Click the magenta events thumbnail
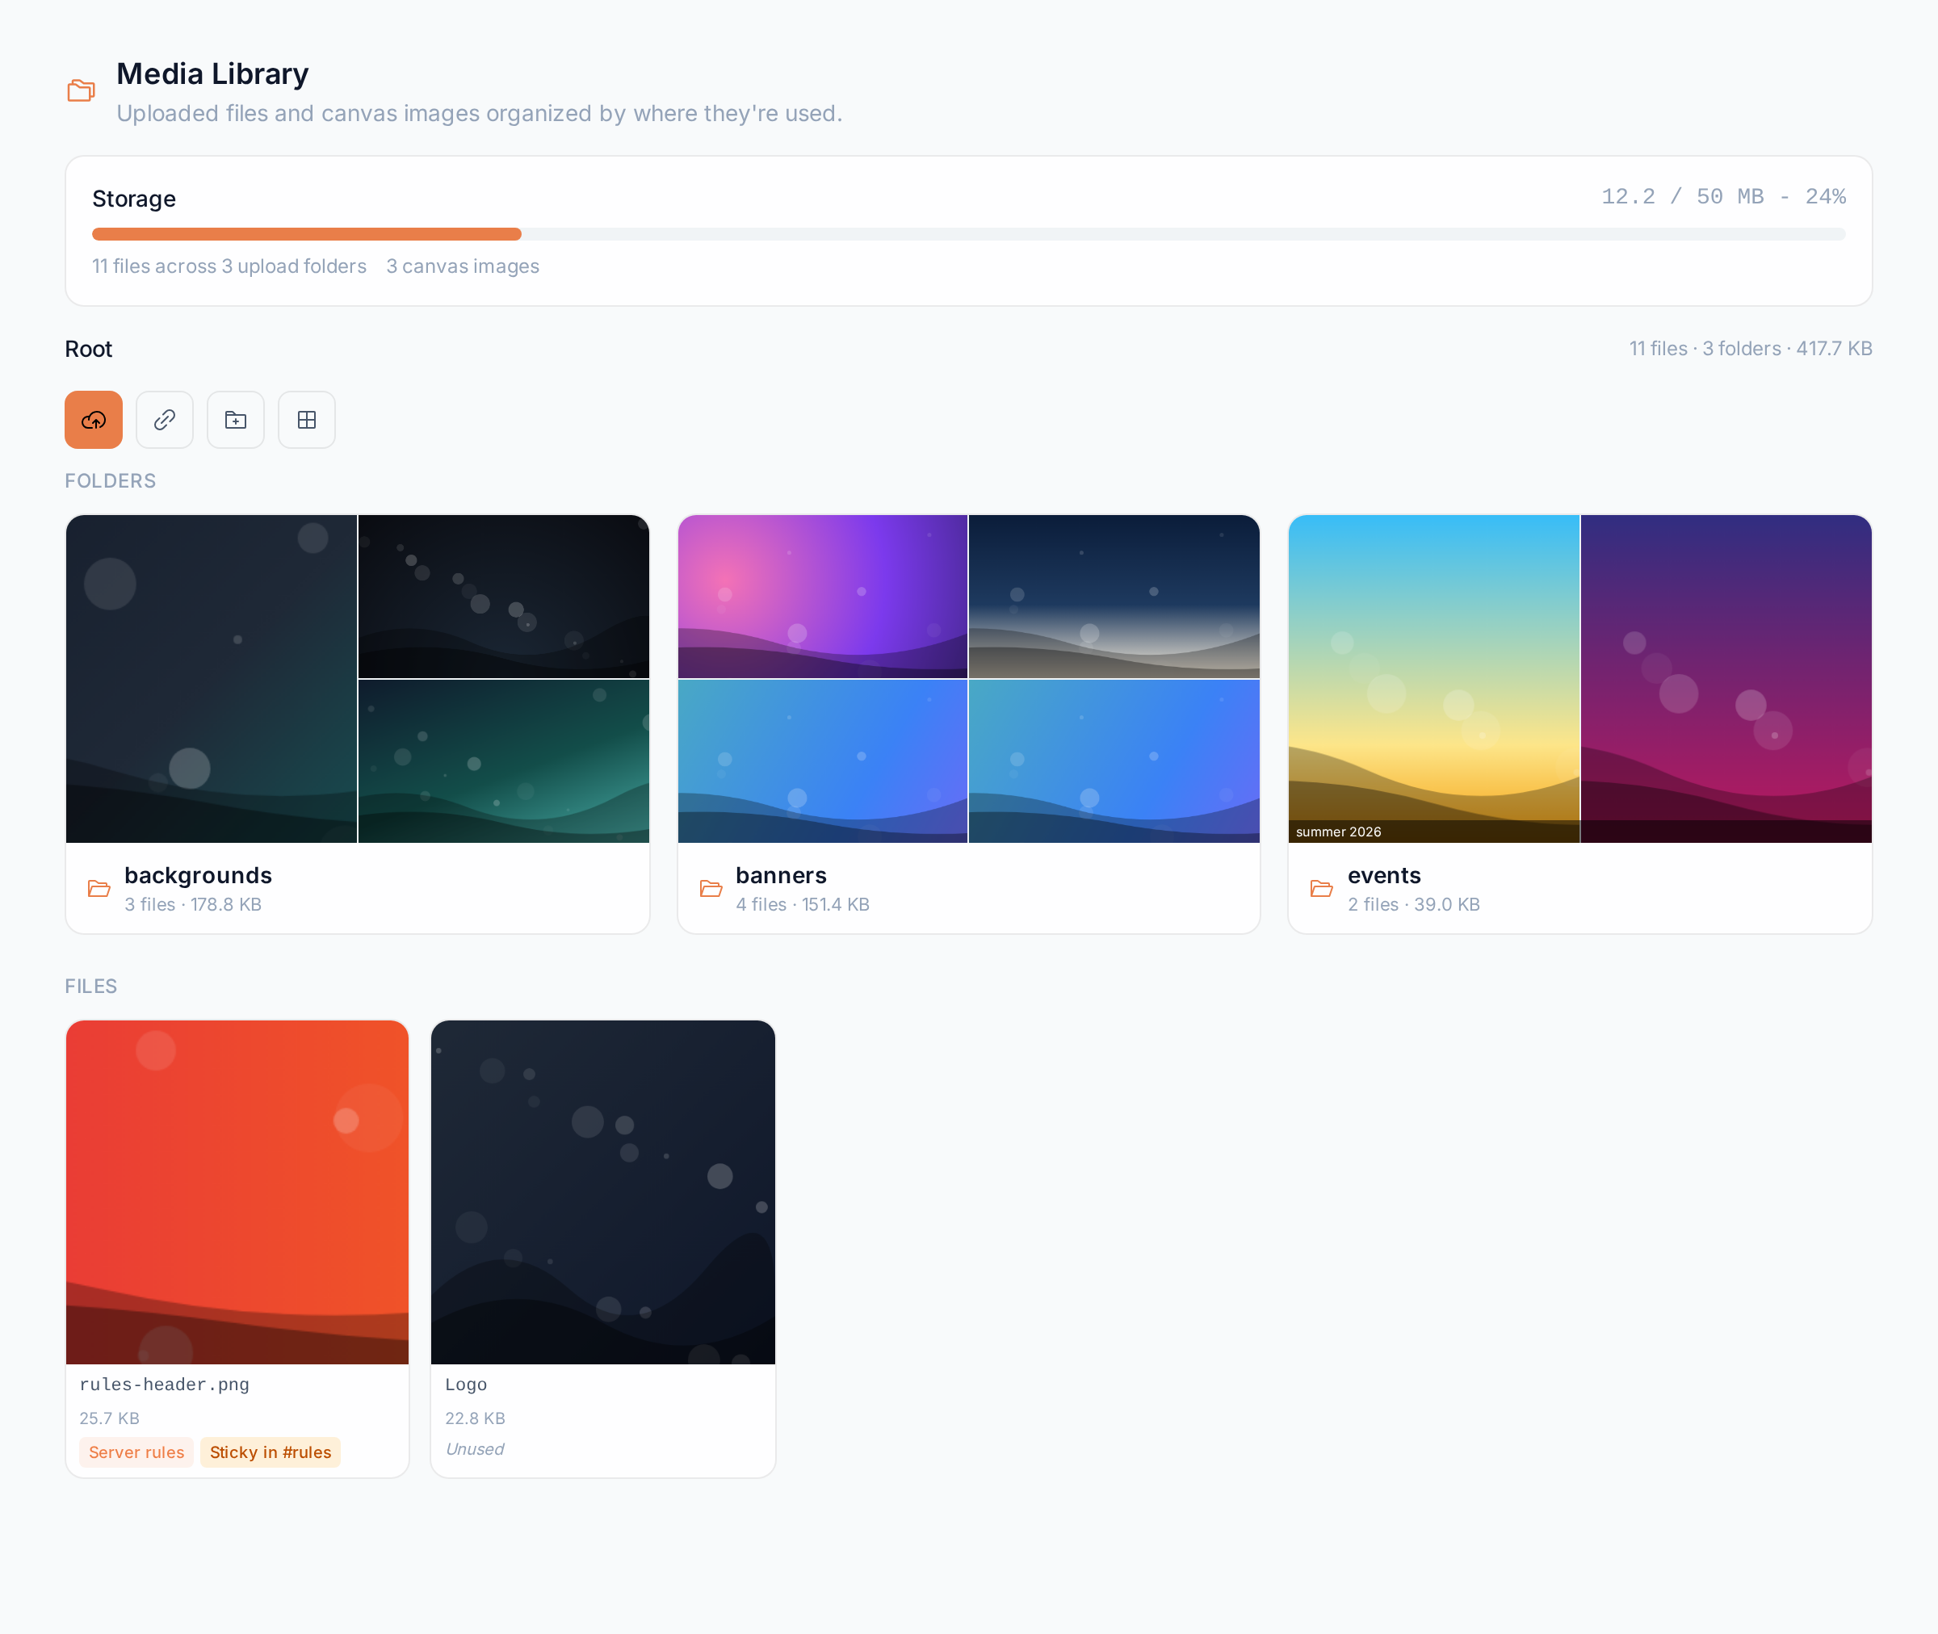 [x=1726, y=679]
